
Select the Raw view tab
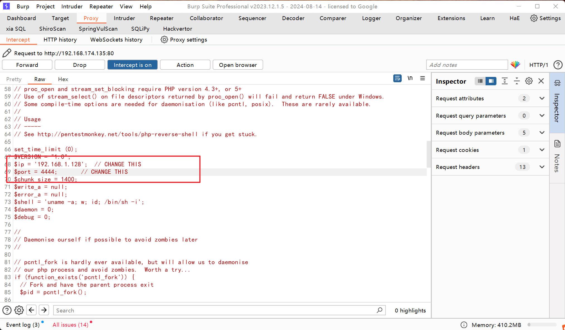coord(40,79)
